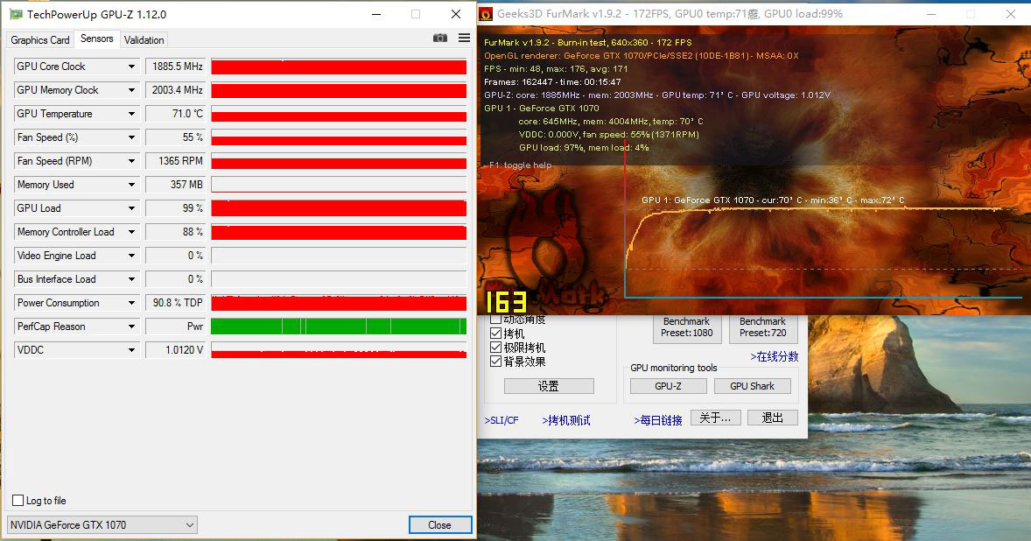Expand the Memory Used dropdown
This screenshot has width=1031, height=541.
coord(131,185)
